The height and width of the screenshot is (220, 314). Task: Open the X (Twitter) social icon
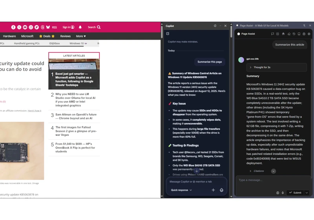tap(19, 27)
